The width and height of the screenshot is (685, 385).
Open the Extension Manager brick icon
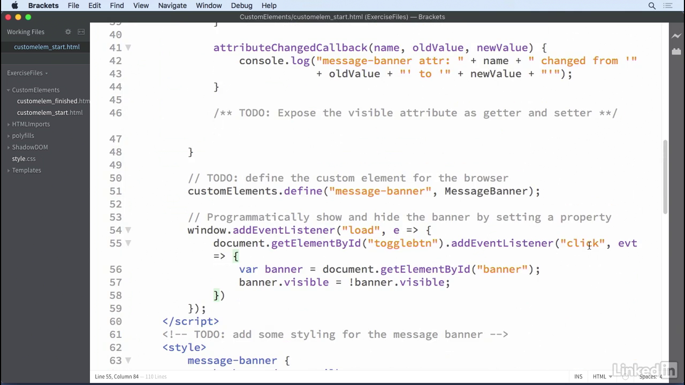click(x=676, y=51)
